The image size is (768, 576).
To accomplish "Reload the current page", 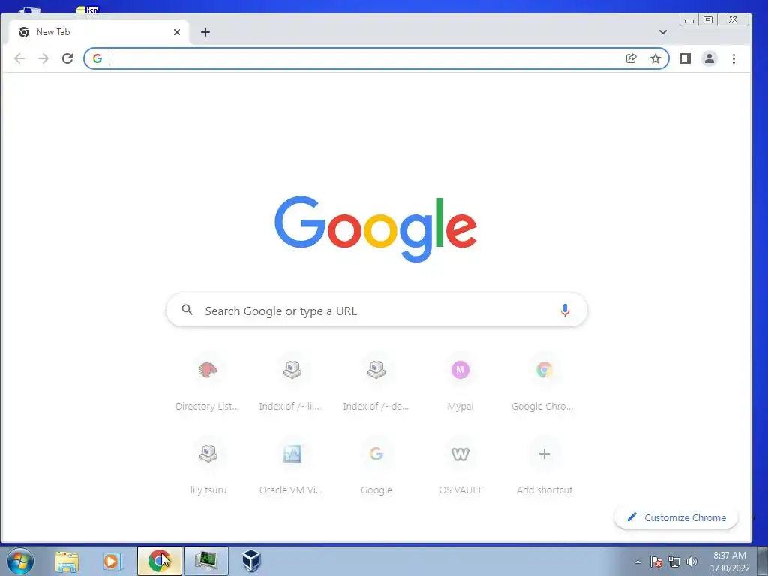I will click(x=67, y=58).
